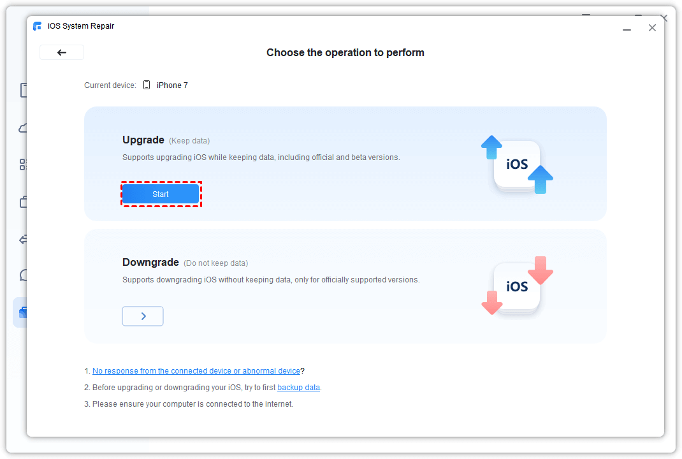Viewport: 682px width, 459px height.
Task: Go back using the left arrow button
Action: [x=62, y=52]
